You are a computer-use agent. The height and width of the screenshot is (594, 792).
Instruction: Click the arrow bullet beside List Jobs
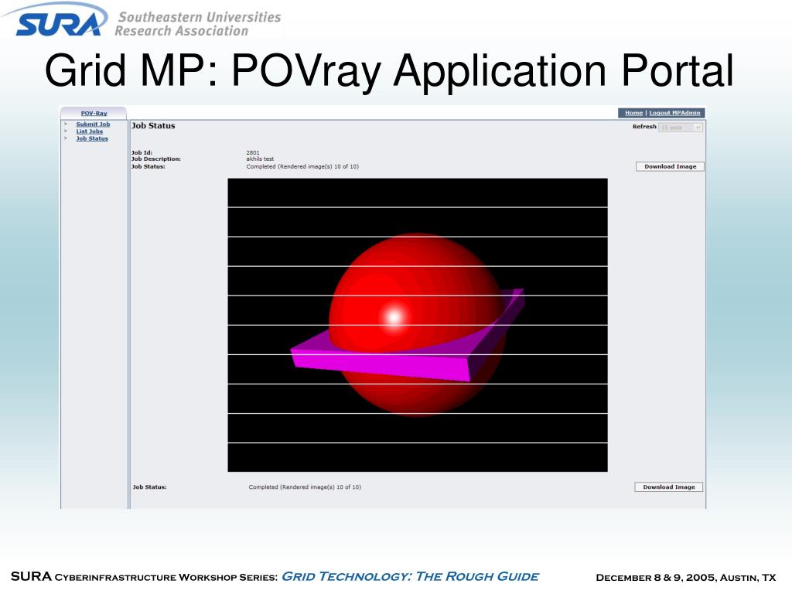tap(66, 131)
